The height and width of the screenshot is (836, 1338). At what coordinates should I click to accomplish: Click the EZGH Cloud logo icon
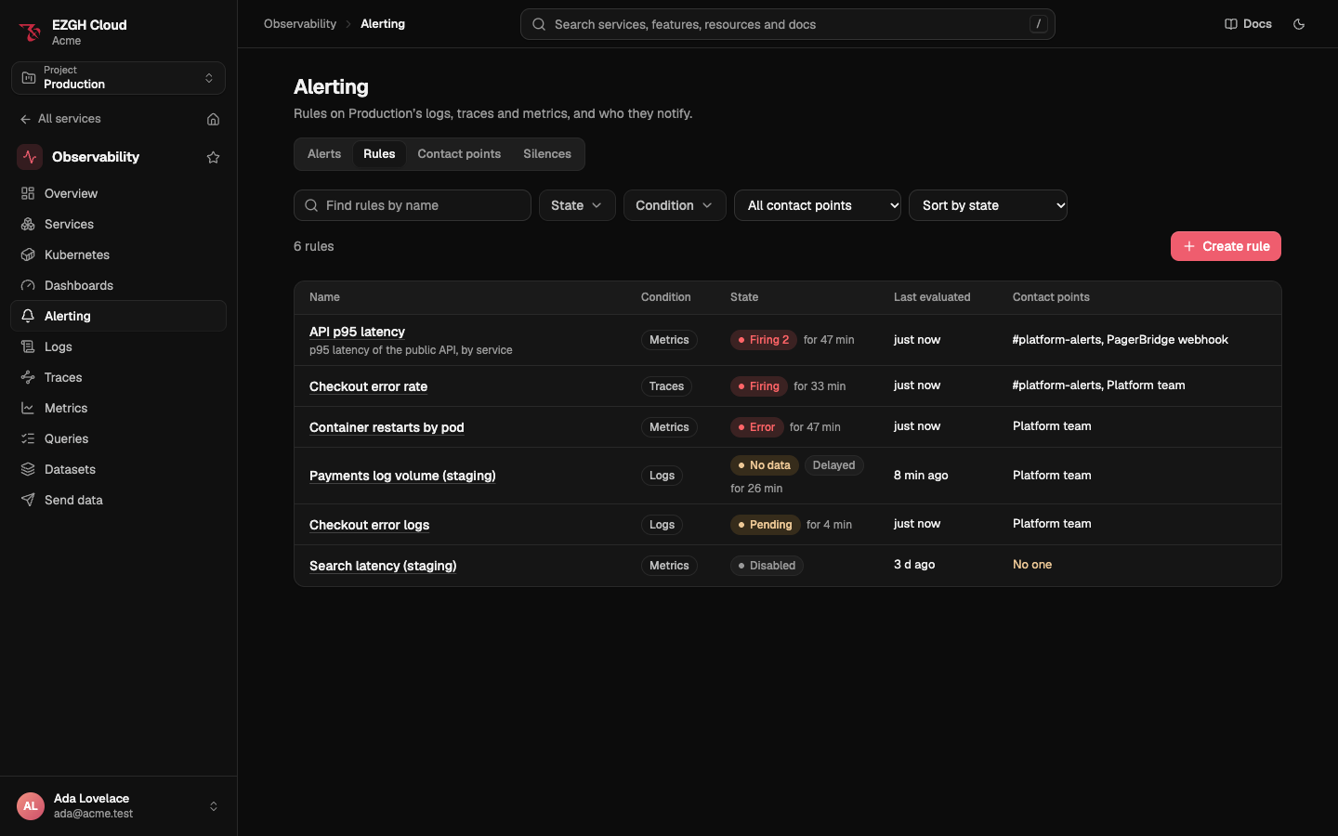point(30,33)
